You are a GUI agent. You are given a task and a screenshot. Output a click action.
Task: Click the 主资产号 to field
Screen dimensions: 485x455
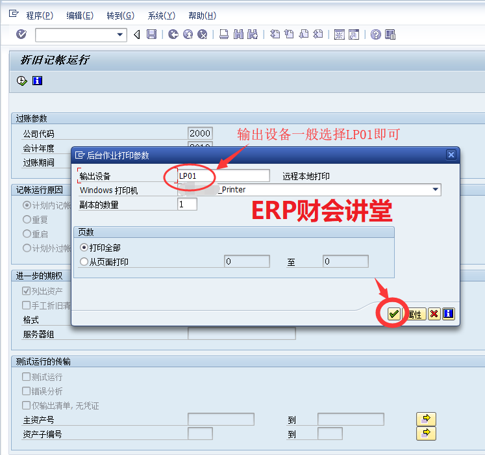click(x=351, y=419)
